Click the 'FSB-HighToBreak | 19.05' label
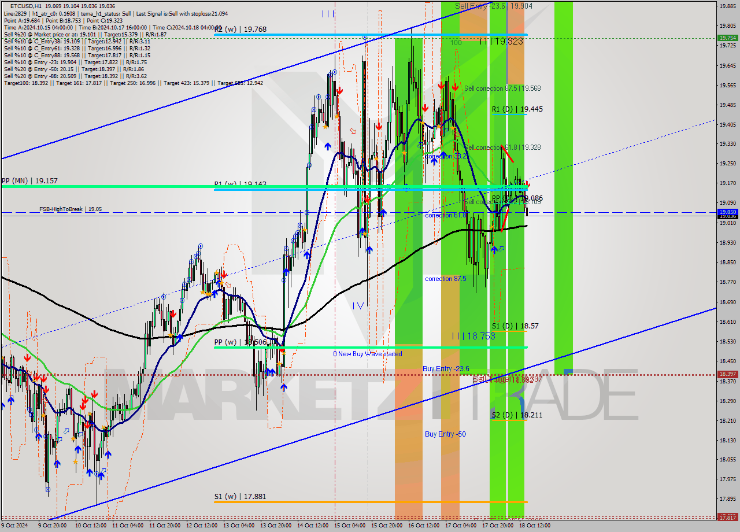 [71, 209]
